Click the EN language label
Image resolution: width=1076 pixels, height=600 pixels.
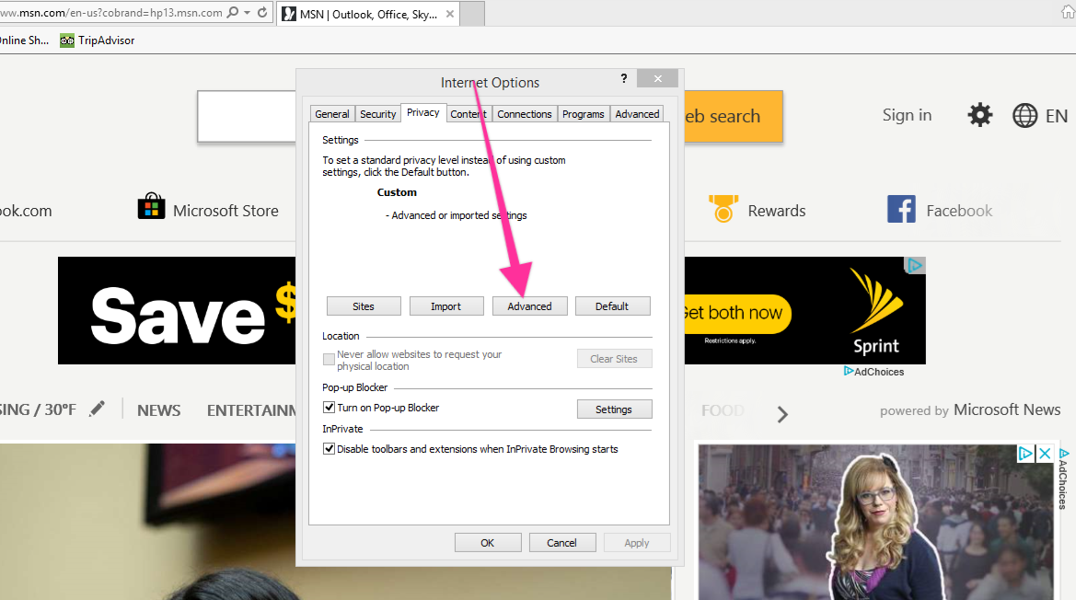(x=1056, y=116)
